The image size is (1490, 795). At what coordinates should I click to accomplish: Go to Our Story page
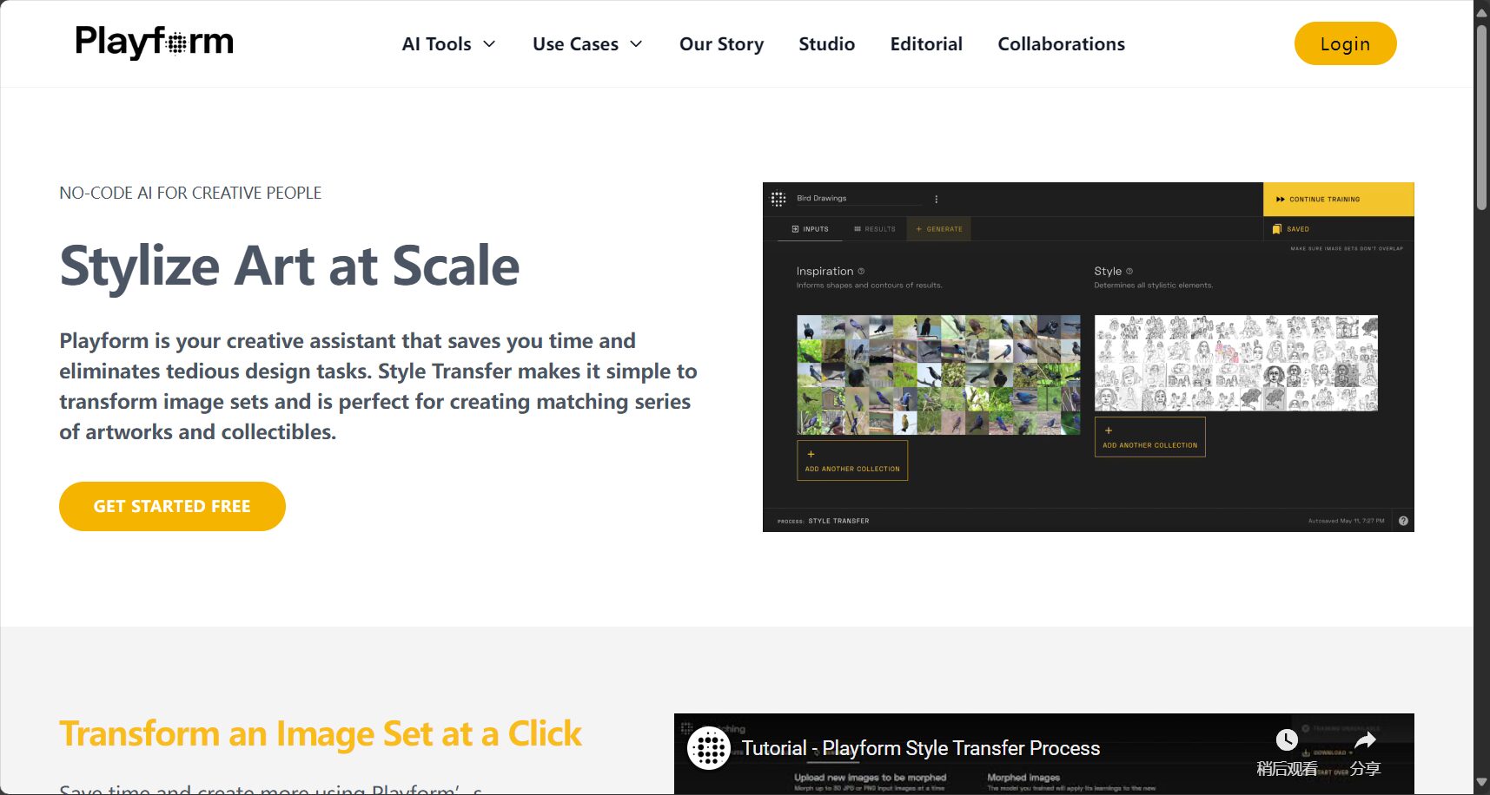tap(721, 44)
